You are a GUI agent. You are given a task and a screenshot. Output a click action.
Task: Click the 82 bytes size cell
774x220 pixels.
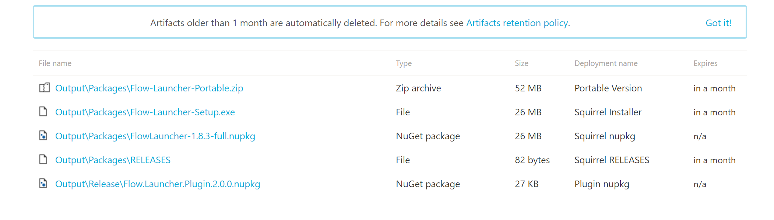coord(532,160)
